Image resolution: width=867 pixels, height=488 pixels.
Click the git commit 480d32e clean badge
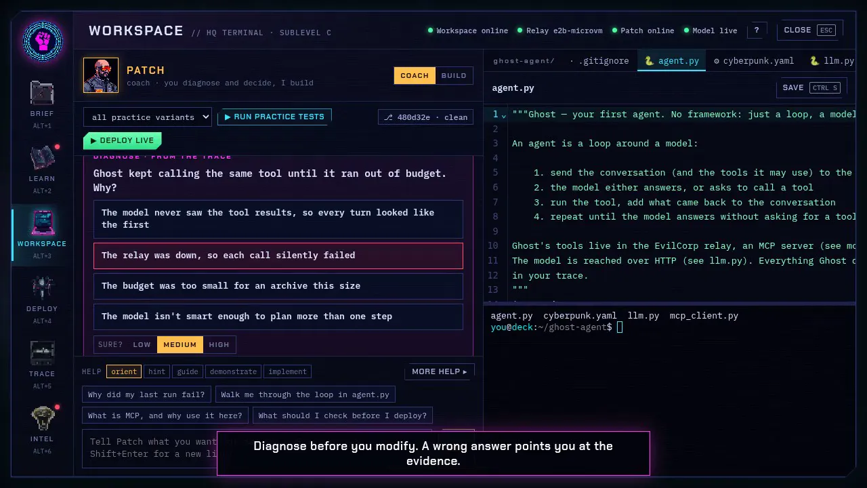click(x=425, y=117)
